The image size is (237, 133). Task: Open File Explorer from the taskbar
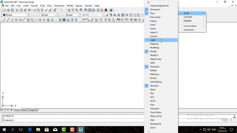point(38,130)
